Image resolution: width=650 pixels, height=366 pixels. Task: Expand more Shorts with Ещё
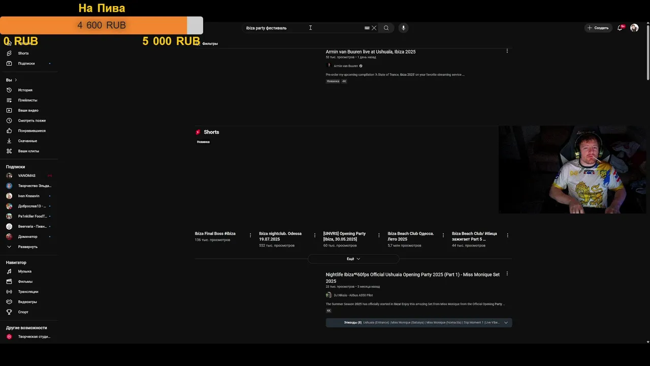[x=353, y=259]
